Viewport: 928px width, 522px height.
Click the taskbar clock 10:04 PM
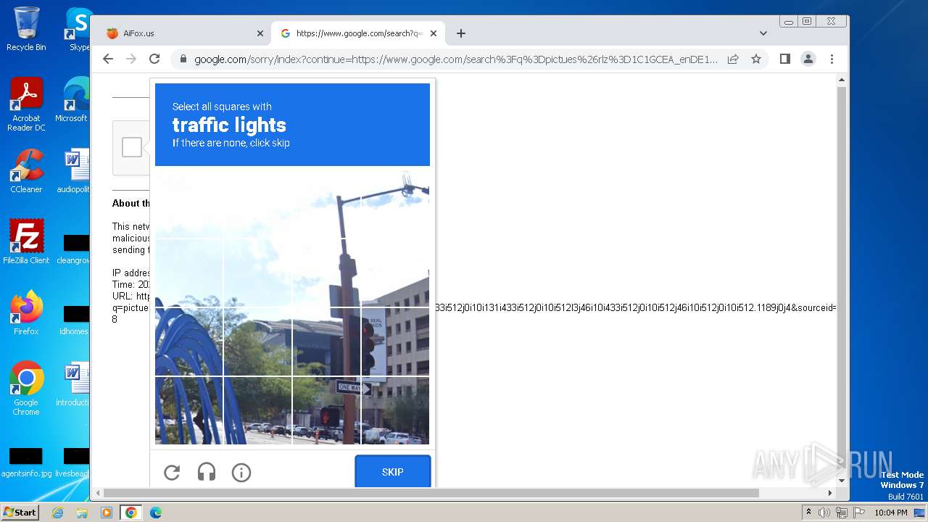[x=891, y=513]
